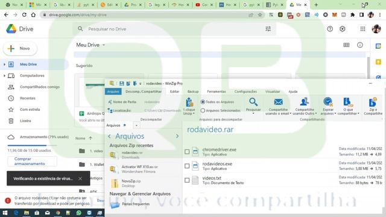Click Compartilhe usando Outro people icon
The width and height of the screenshot is (386, 217).
(305, 102)
